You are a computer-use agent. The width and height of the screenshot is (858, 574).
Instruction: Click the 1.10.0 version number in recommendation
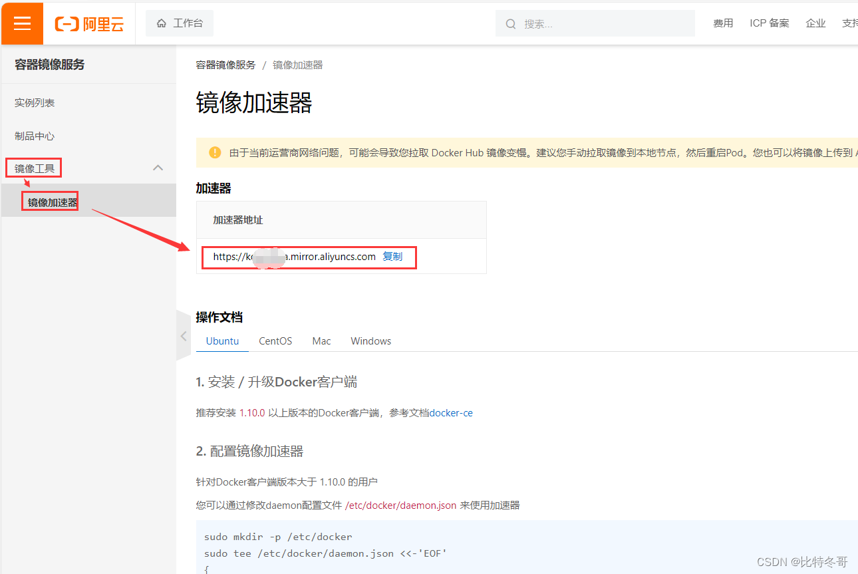point(252,413)
